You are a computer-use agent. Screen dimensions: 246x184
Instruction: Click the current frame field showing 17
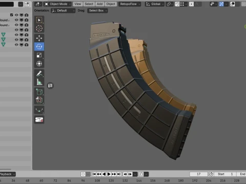point(199,174)
